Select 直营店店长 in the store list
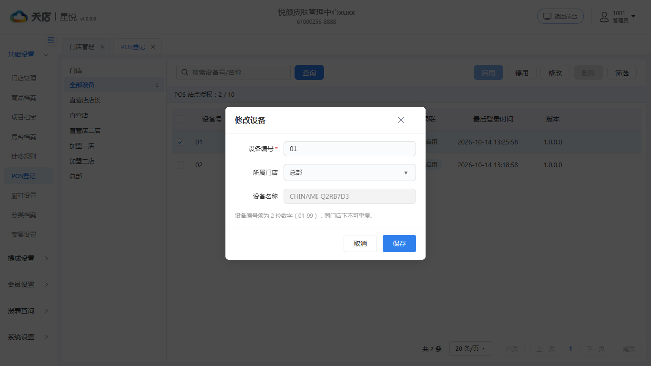The height and width of the screenshot is (366, 651). [x=114, y=100]
